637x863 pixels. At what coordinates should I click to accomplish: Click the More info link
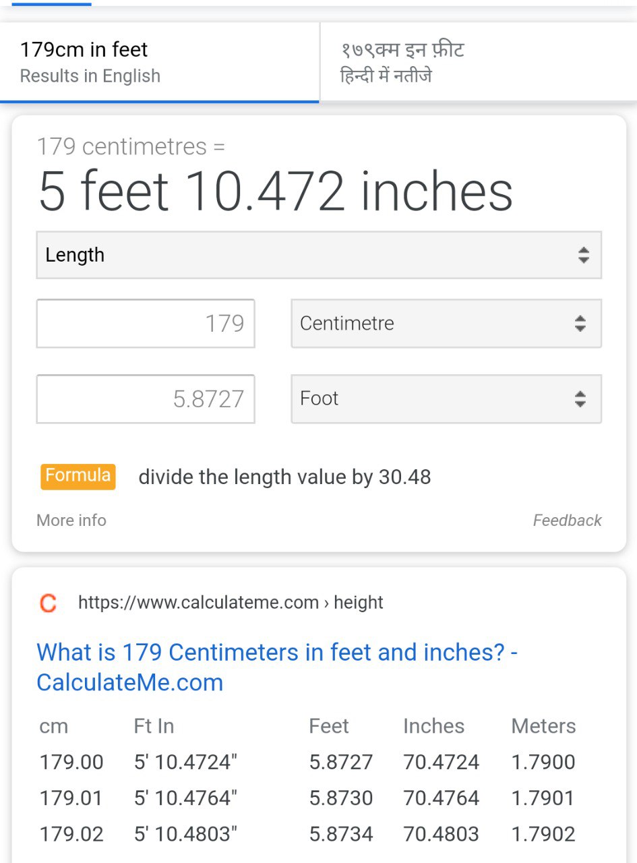click(x=71, y=520)
